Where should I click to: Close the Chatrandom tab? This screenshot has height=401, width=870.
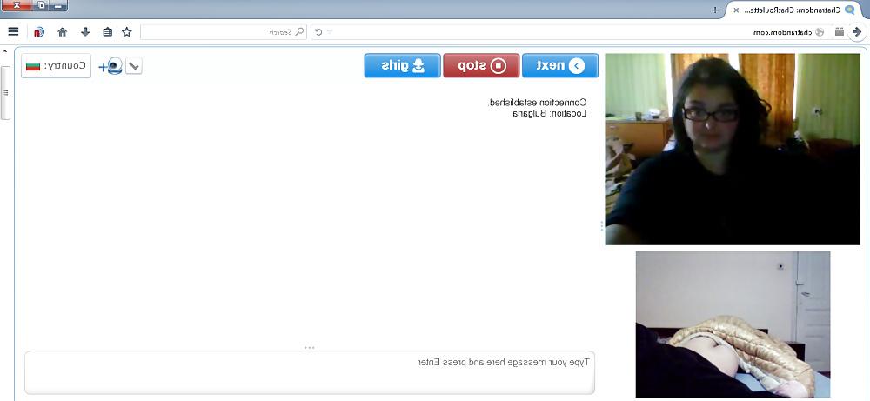coord(736,10)
